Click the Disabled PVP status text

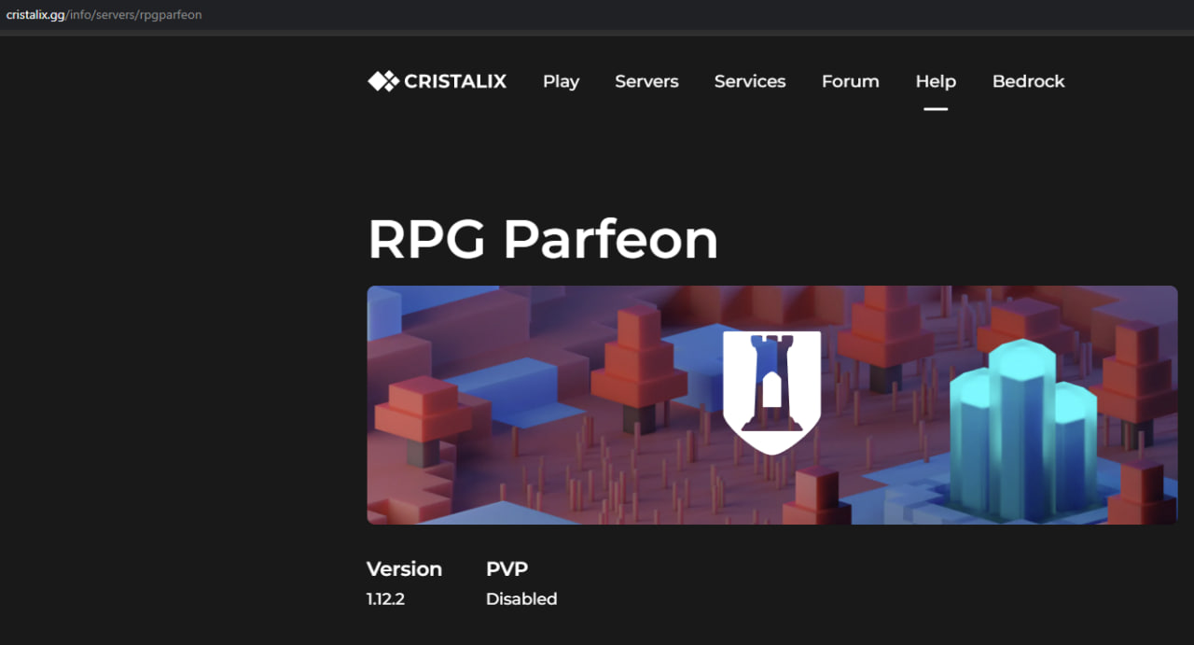tap(521, 599)
